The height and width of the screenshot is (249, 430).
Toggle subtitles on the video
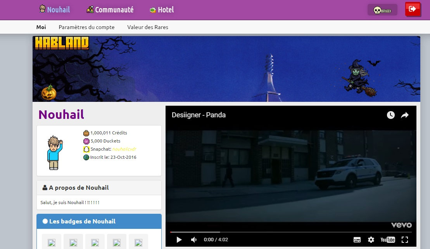point(357,240)
